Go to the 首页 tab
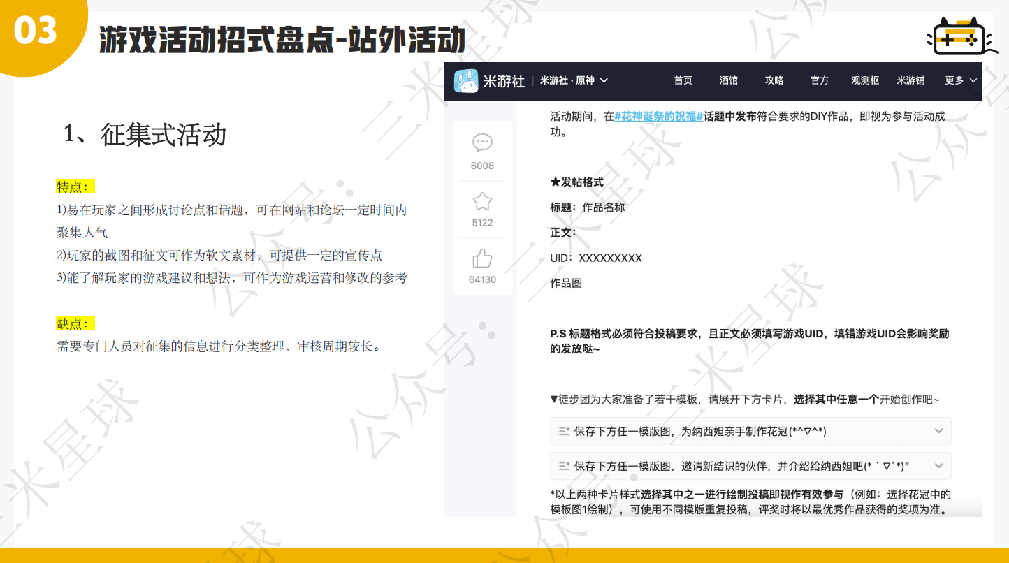 (683, 80)
